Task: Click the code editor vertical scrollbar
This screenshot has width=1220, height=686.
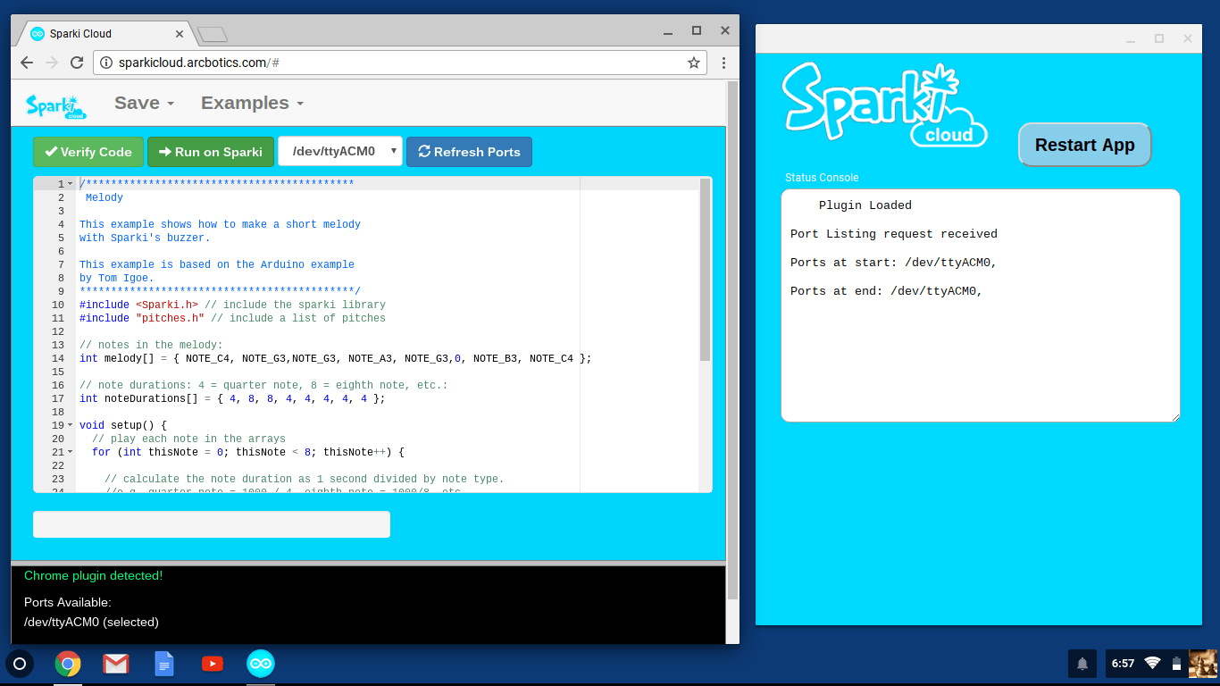Action: (706, 268)
